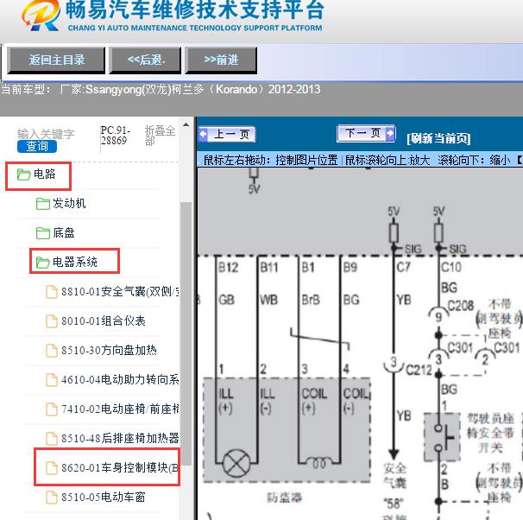
Task: Click the left arrow icon on 上一页
Action: tap(203, 135)
